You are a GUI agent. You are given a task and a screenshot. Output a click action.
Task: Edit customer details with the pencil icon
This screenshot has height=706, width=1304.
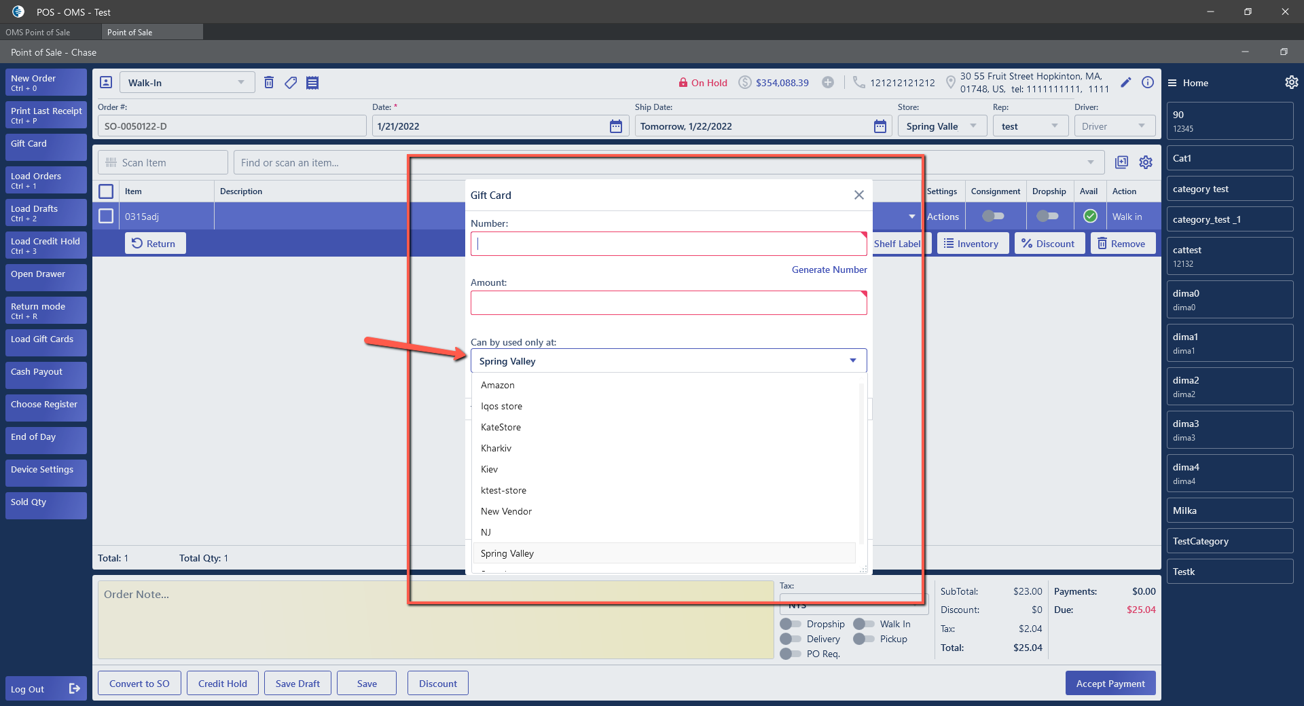1126,82
